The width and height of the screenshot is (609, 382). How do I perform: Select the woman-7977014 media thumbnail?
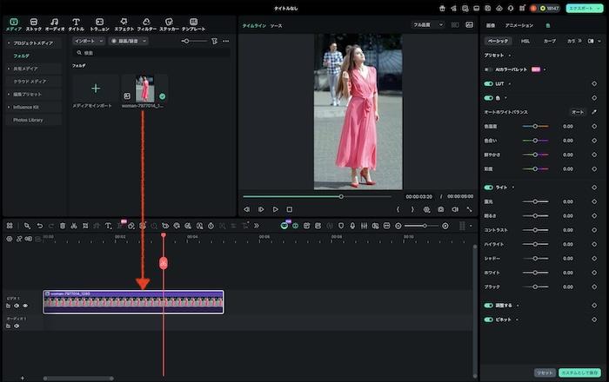[145, 89]
